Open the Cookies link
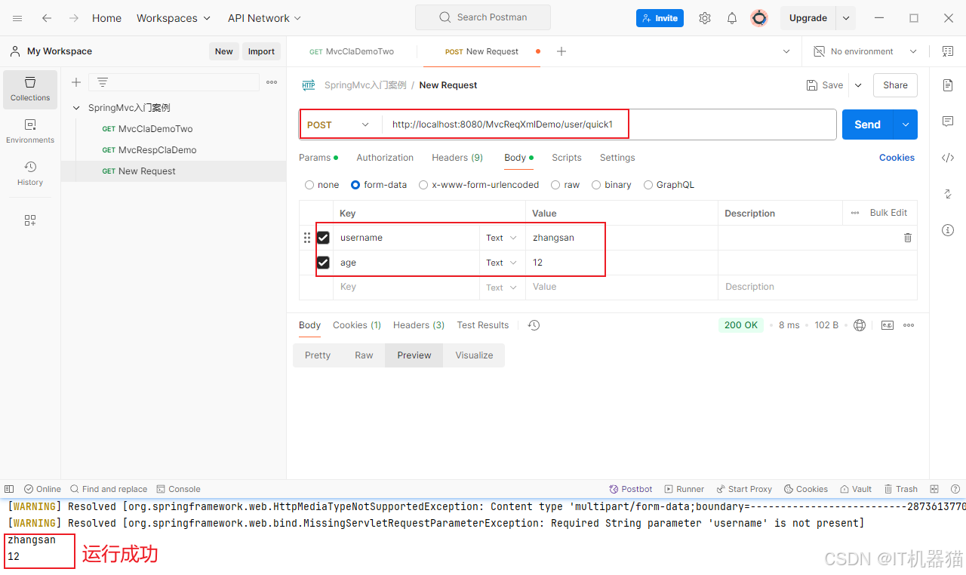 (897, 158)
